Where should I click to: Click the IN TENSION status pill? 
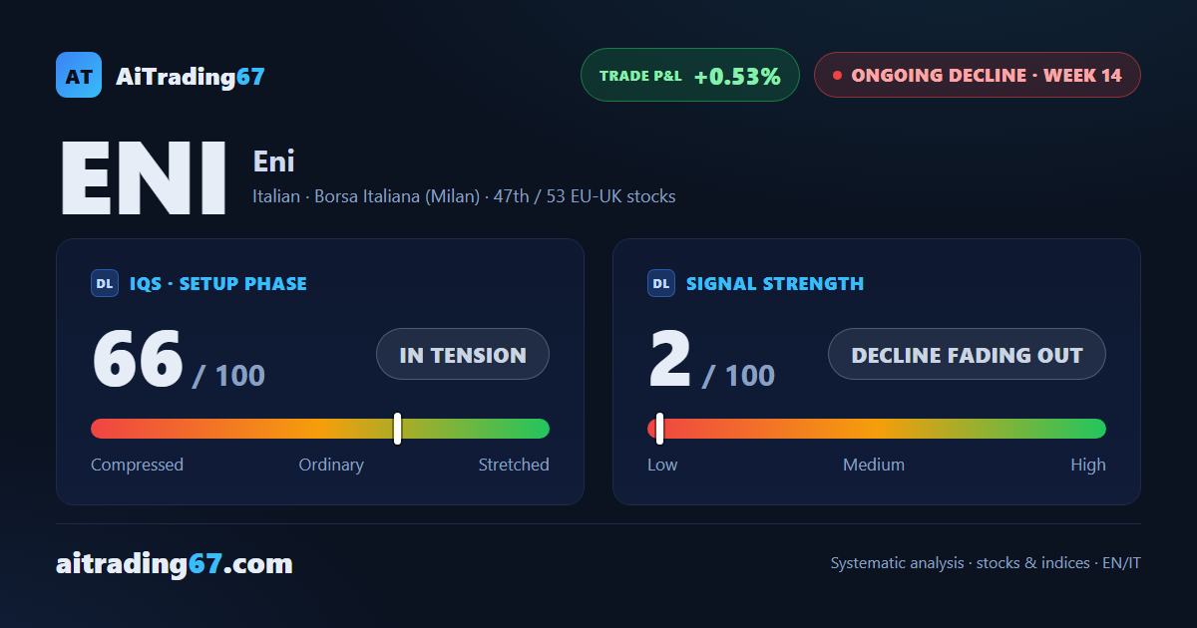point(463,354)
